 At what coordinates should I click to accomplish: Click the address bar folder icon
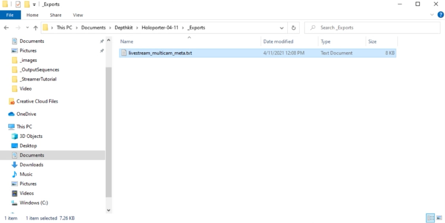pyautogui.click(x=45, y=28)
